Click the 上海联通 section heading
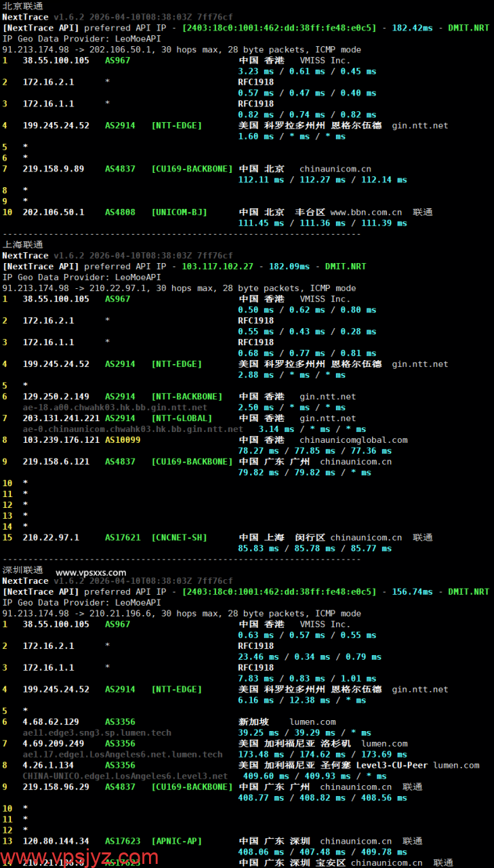This screenshot has height=868, width=494. pos(22,244)
